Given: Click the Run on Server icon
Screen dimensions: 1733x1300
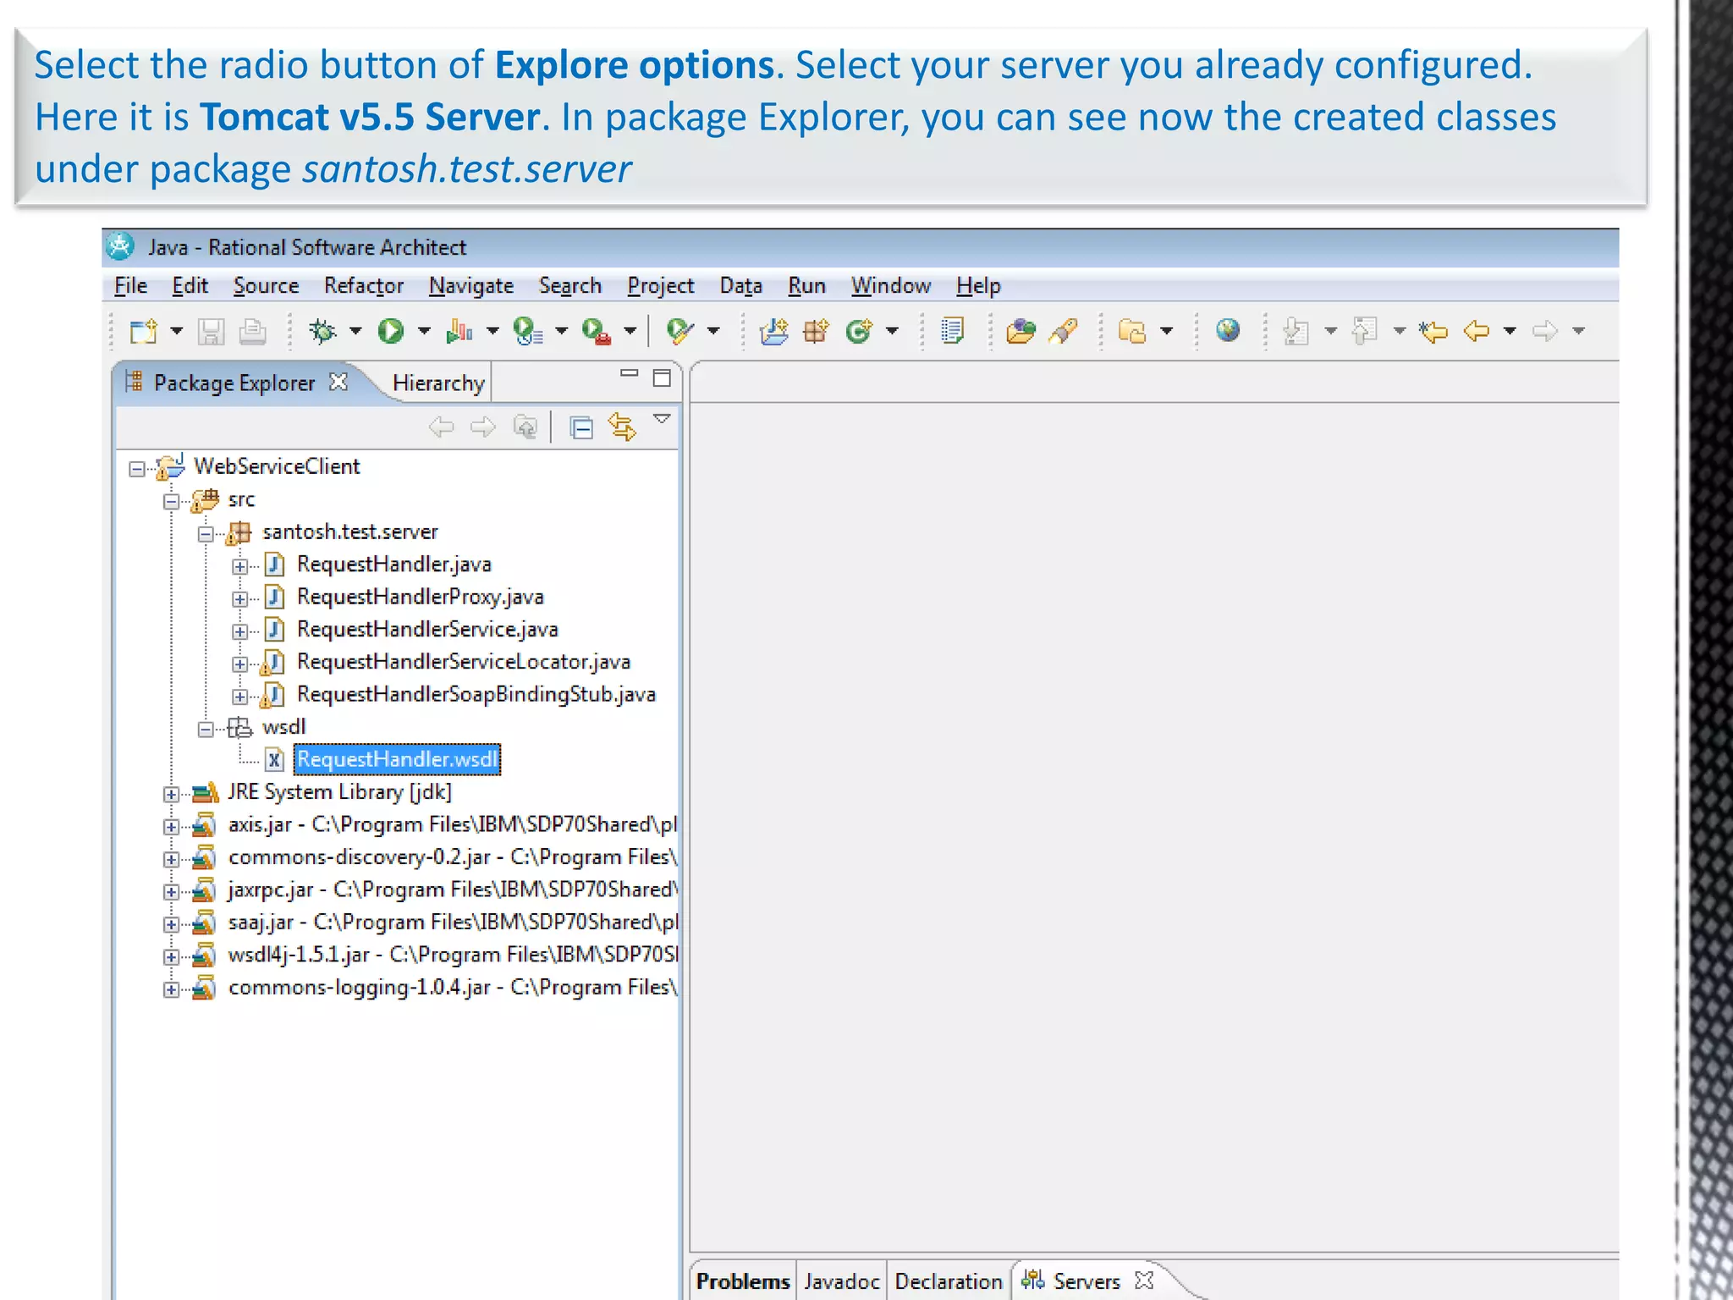Looking at the screenshot, I should tap(528, 331).
